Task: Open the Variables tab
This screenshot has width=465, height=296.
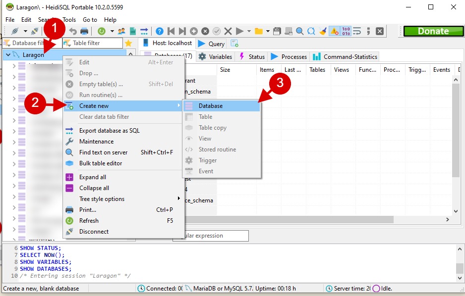Action: [x=215, y=56]
